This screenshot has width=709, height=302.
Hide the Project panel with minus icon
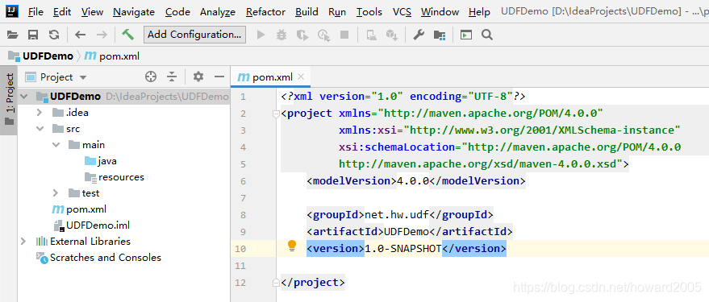pyautogui.click(x=219, y=77)
